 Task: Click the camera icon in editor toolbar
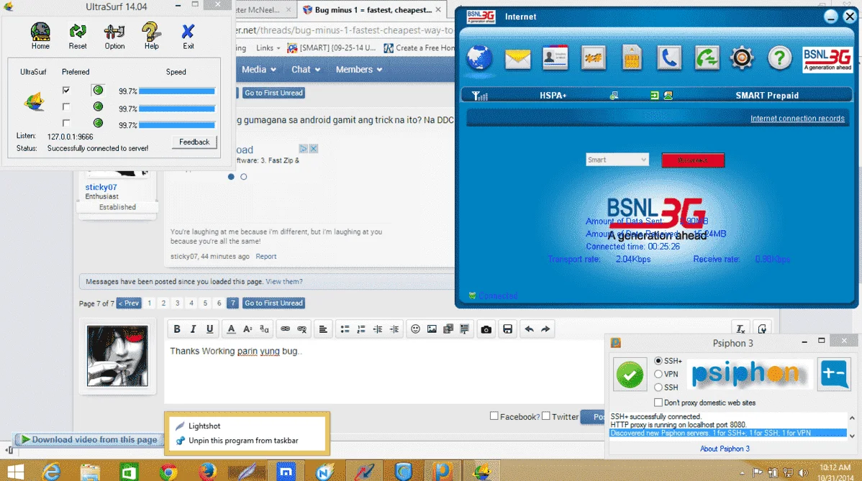tap(486, 329)
